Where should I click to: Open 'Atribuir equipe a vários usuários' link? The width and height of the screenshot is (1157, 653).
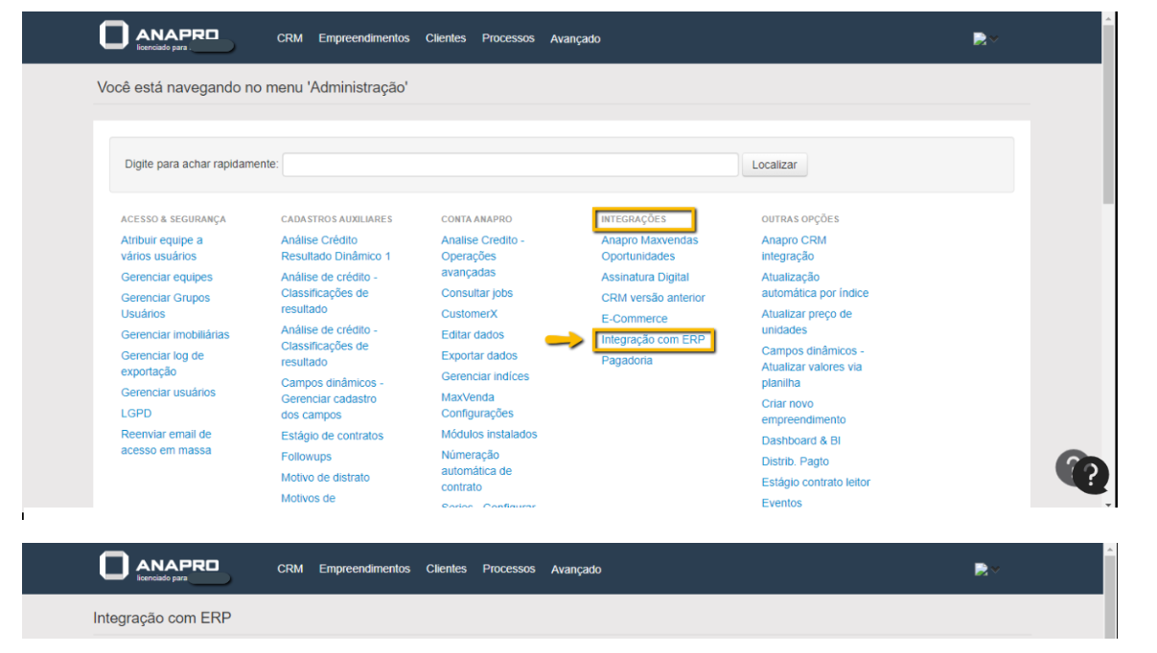(162, 248)
